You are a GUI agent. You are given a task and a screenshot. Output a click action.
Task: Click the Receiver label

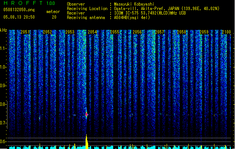coord(76,13)
